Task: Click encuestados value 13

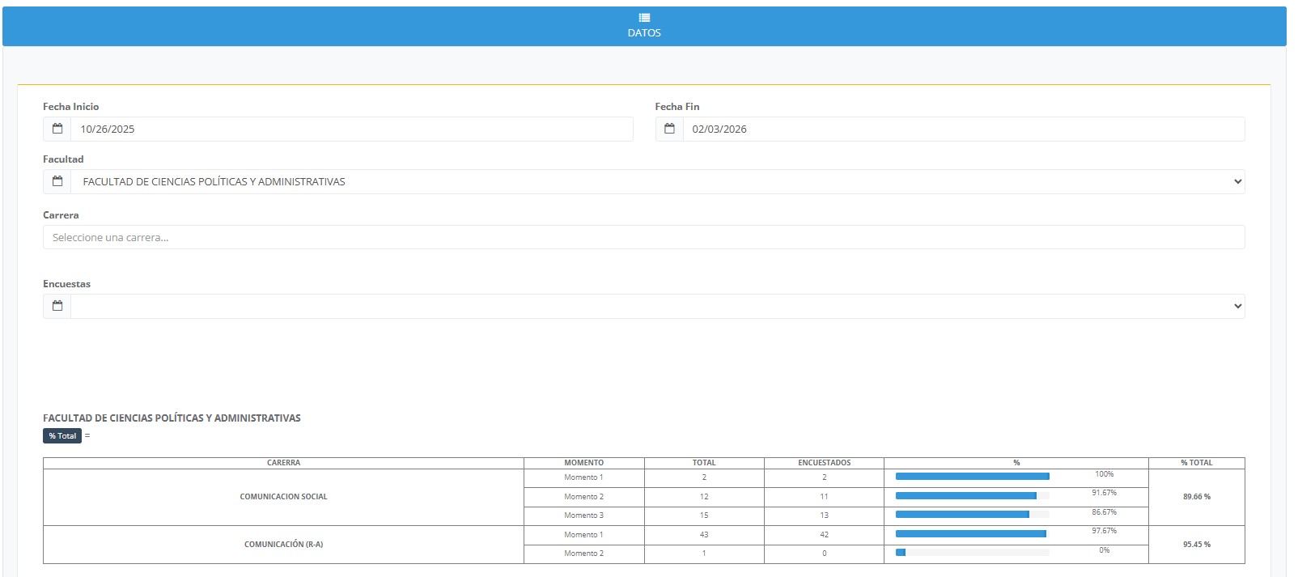Action: click(825, 515)
